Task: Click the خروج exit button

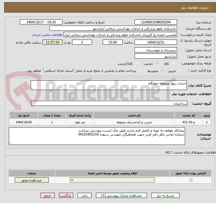Action: [x=47, y=195]
